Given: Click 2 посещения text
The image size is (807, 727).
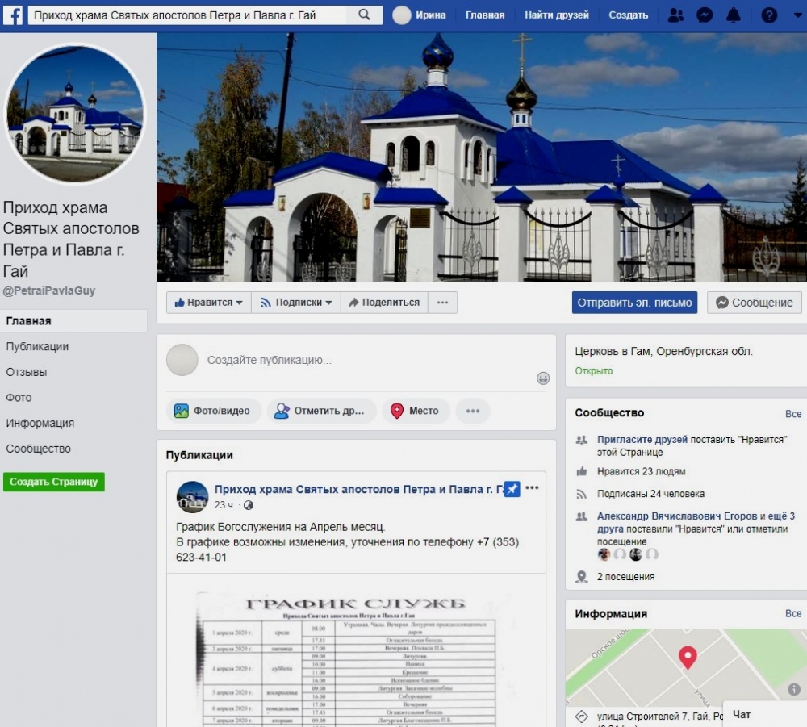Looking at the screenshot, I should 626,577.
